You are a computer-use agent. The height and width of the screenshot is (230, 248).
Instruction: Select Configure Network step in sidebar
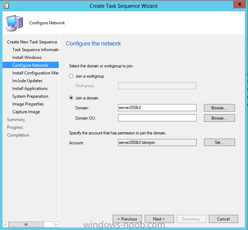point(31,65)
